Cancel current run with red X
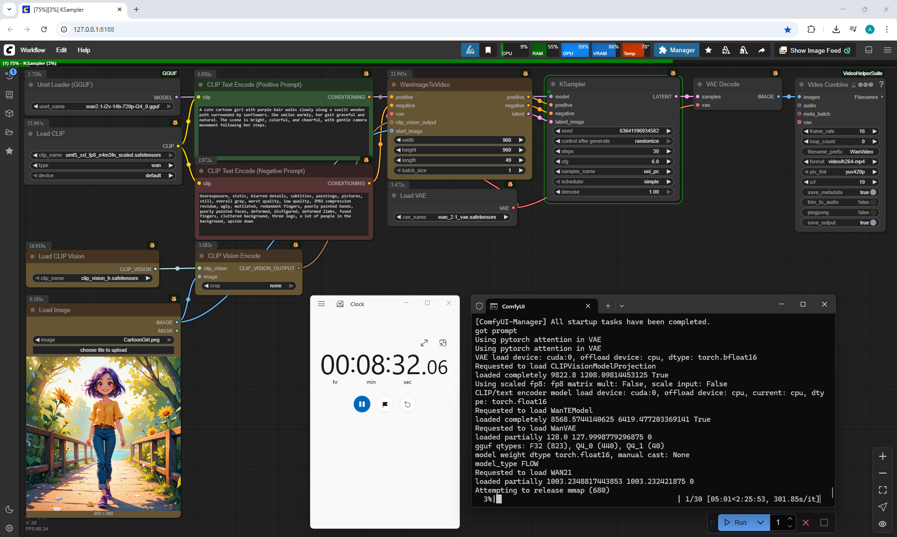The width and height of the screenshot is (897, 537). [806, 523]
